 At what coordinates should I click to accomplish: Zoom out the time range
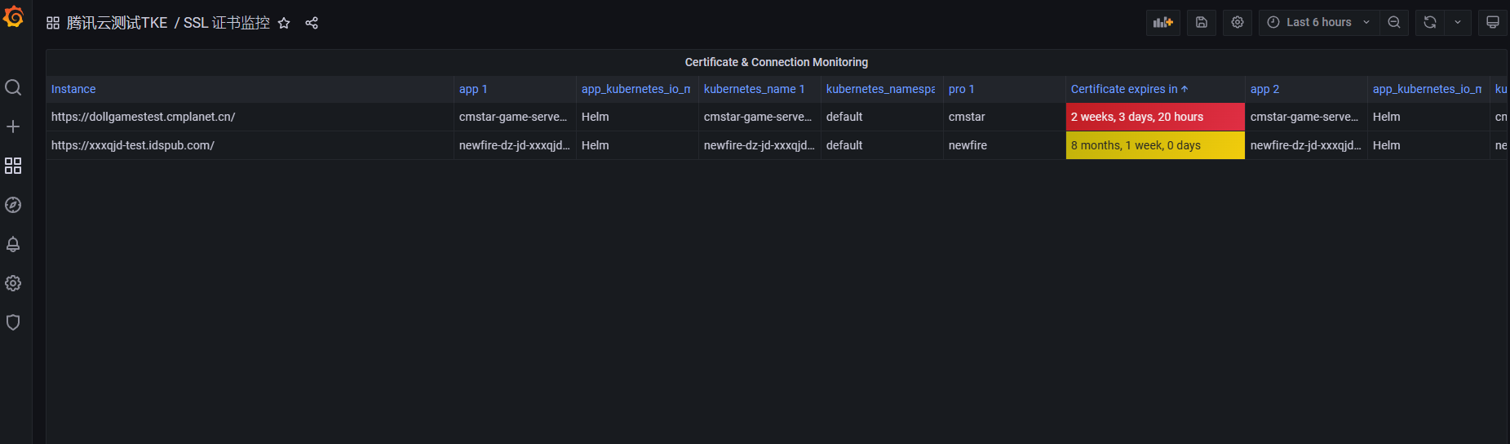(x=1394, y=23)
